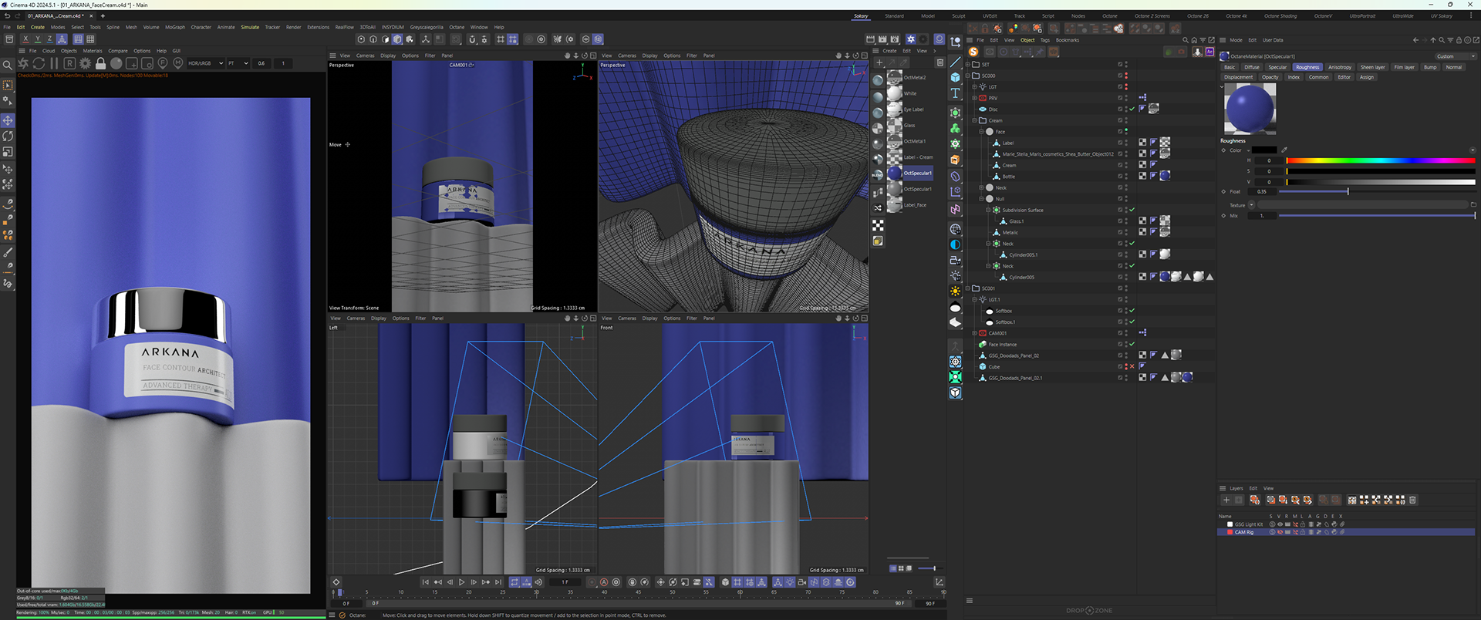1481x620 pixels.
Task: Open the Octane menu in main menu bar
Action: [x=457, y=27]
